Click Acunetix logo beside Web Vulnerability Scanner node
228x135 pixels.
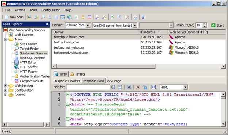point(5,30)
